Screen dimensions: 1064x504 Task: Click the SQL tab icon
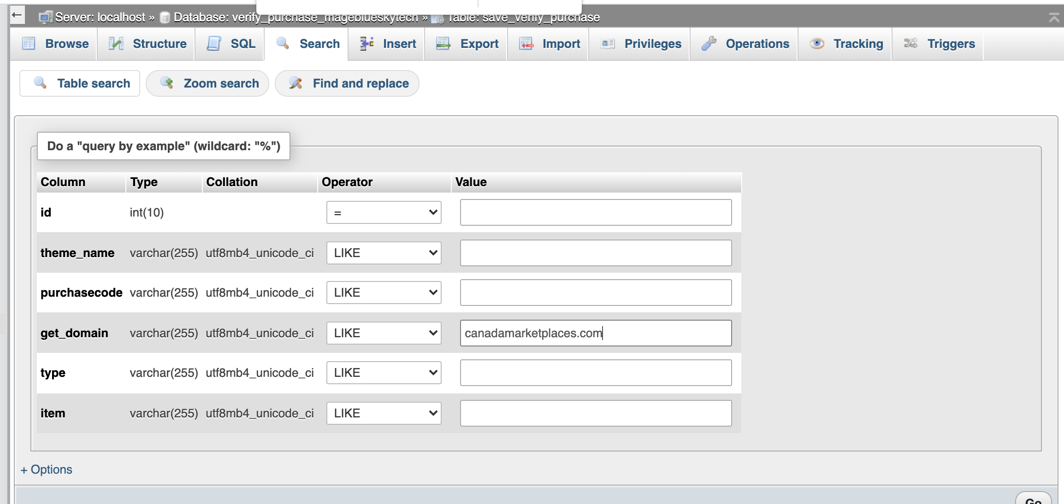click(214, 44)
